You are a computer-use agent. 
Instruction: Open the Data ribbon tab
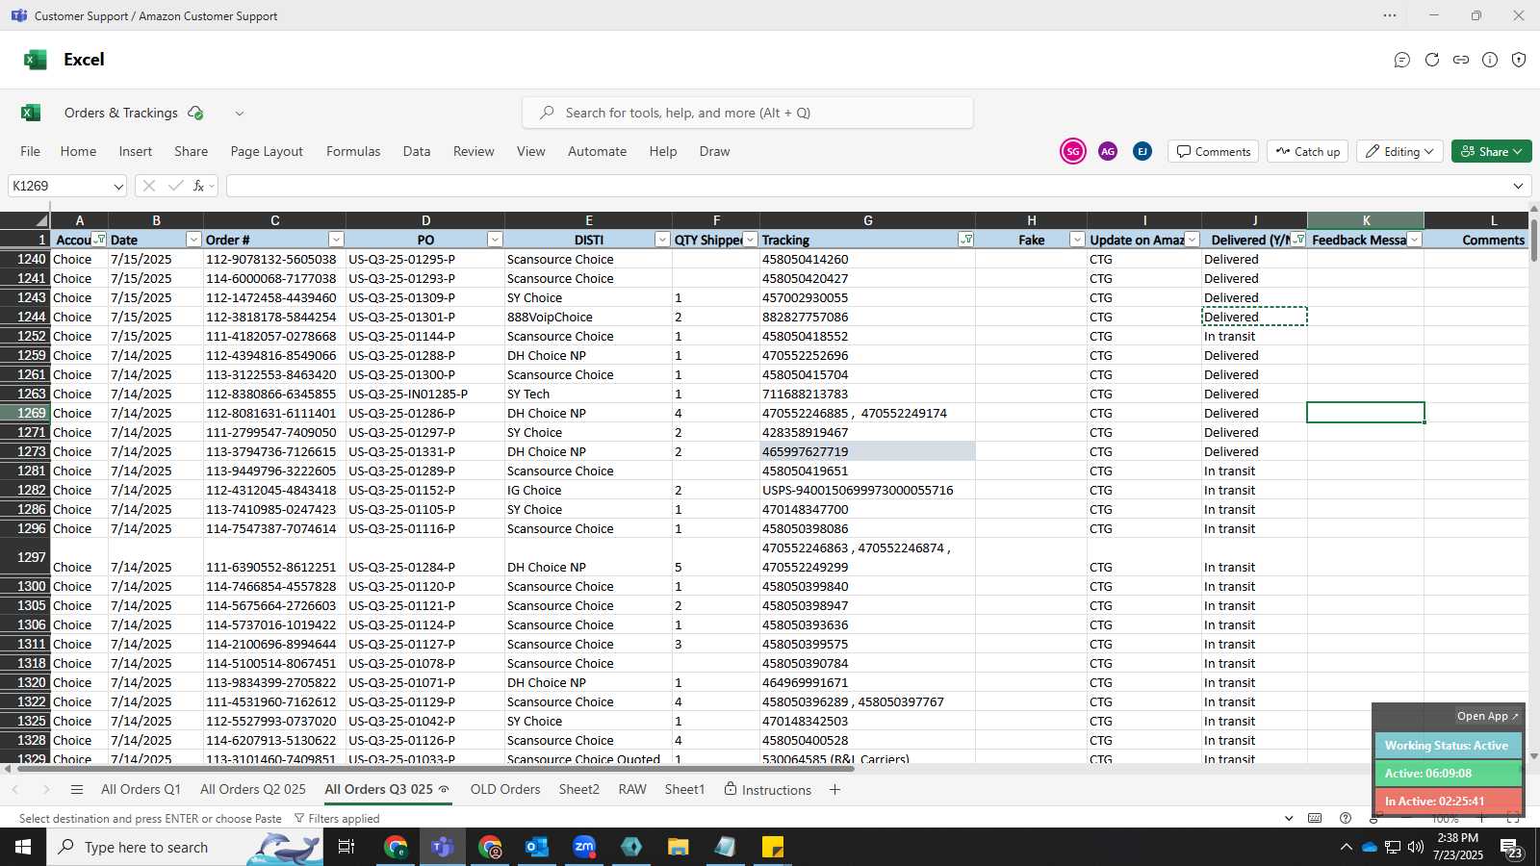pyautogui.click(x=417, y=151)
